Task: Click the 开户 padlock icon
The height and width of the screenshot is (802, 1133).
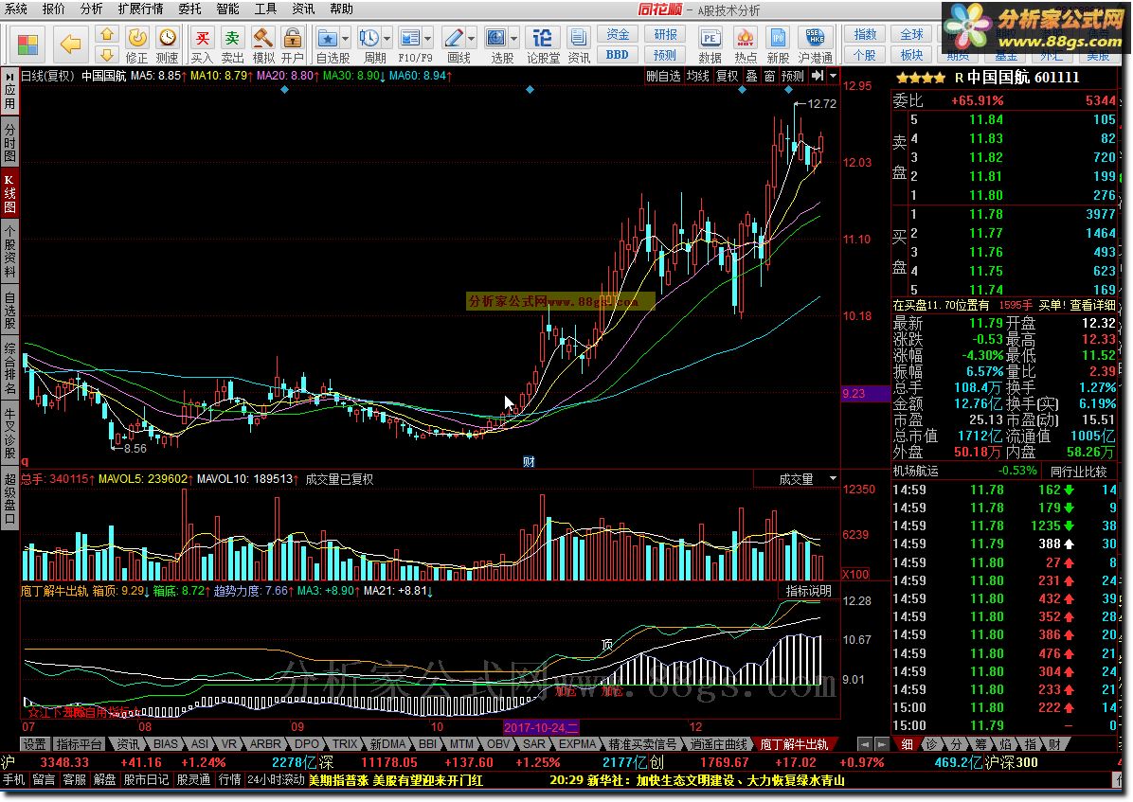Action: [x=293, y=37]
